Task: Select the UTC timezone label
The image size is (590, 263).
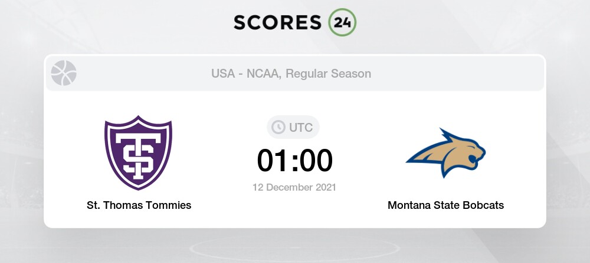Action: coord(301,128)
